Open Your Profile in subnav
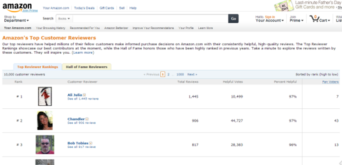 tap(186, 28)
